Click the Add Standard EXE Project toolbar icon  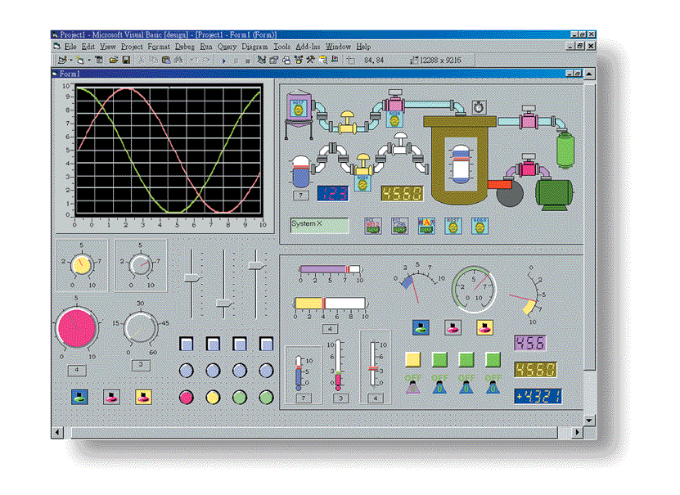click(x=62, y=61)
